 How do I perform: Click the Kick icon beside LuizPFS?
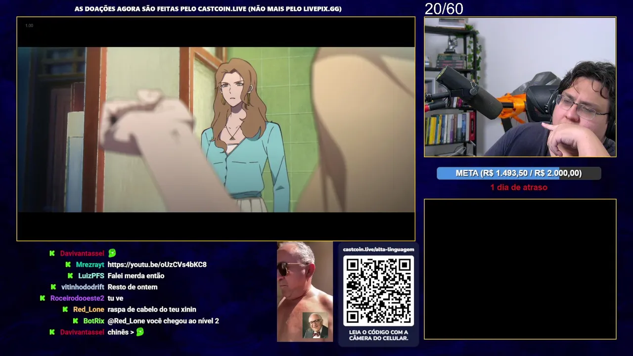point(70,276)
